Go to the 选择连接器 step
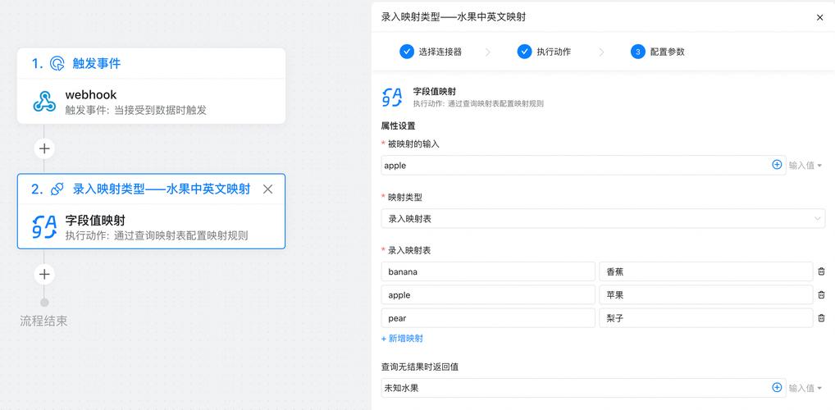Image resolution: width=835 pixels, height=410 pixels. (x=431, y=52)
